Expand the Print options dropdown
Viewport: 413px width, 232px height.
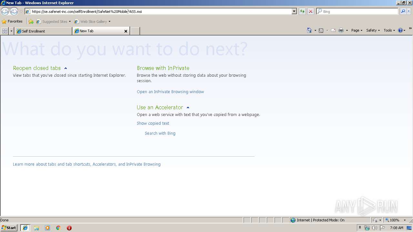pyautogui.click(x=347, y=30)
